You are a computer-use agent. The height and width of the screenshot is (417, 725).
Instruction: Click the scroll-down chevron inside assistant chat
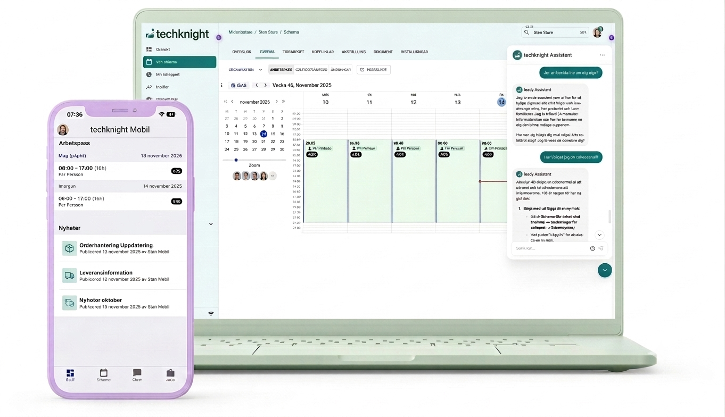pos(599,235)
